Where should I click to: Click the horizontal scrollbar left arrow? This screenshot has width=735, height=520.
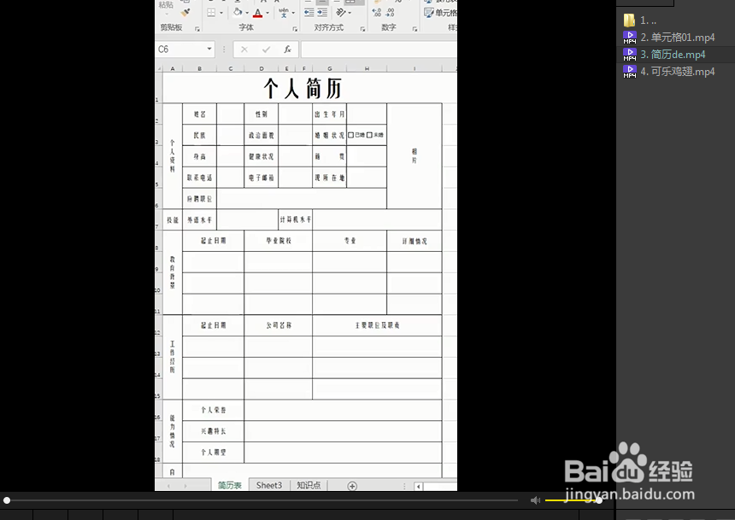coord(418,486)
